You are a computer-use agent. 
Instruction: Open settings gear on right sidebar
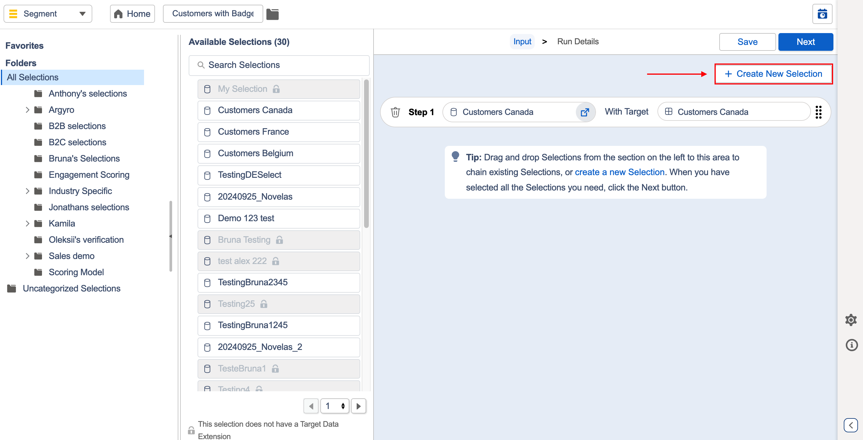(x=851, y=320)
